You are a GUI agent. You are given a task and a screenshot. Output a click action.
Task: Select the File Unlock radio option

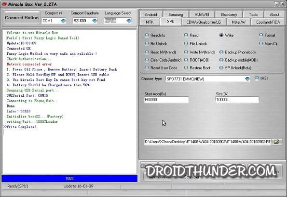point(196,44)
